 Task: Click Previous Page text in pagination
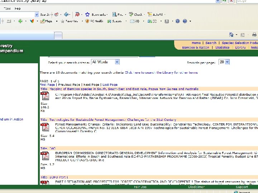pos(69,85)
